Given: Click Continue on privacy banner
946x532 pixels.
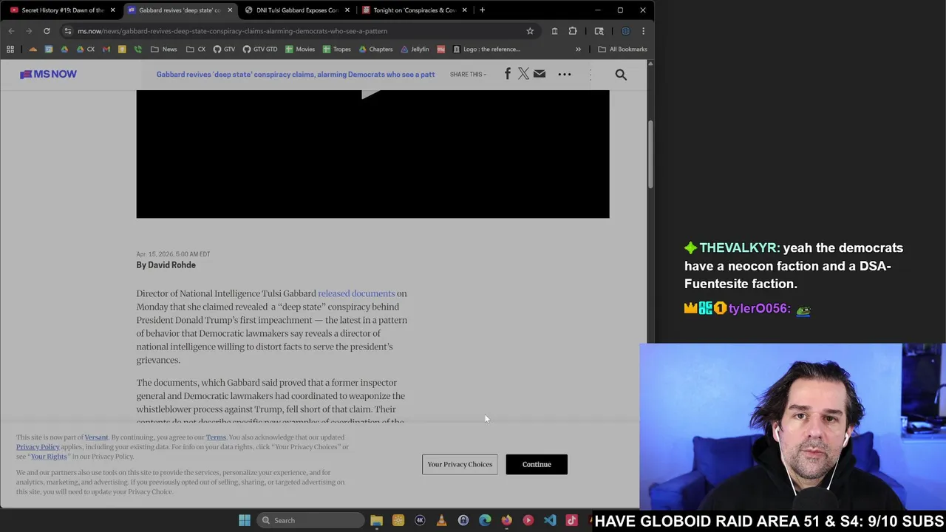Looking at the screenshot, I should 537,464.
